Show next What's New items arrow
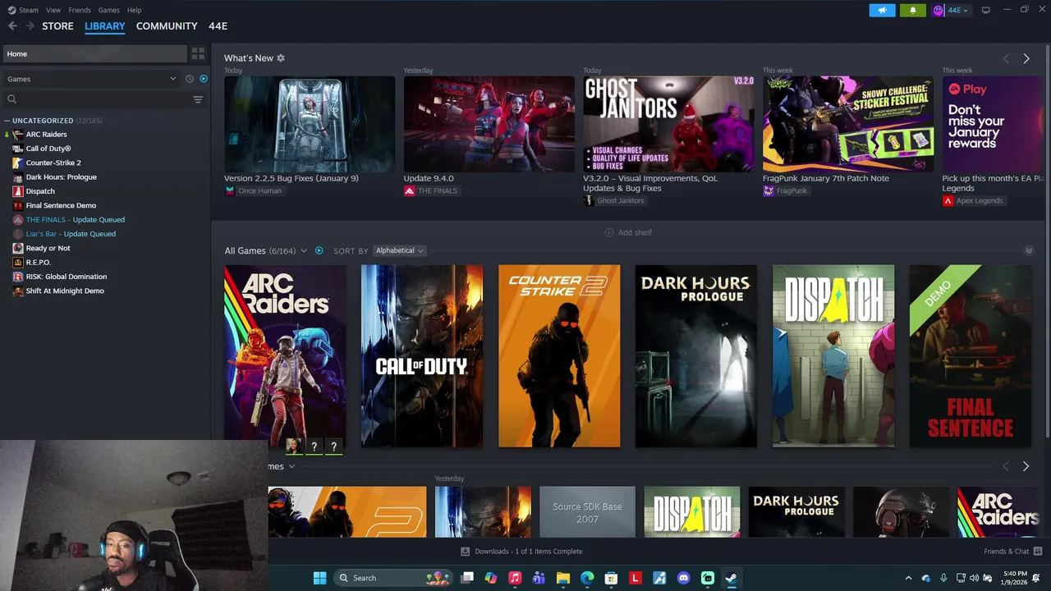 (x=1026, y=58)
